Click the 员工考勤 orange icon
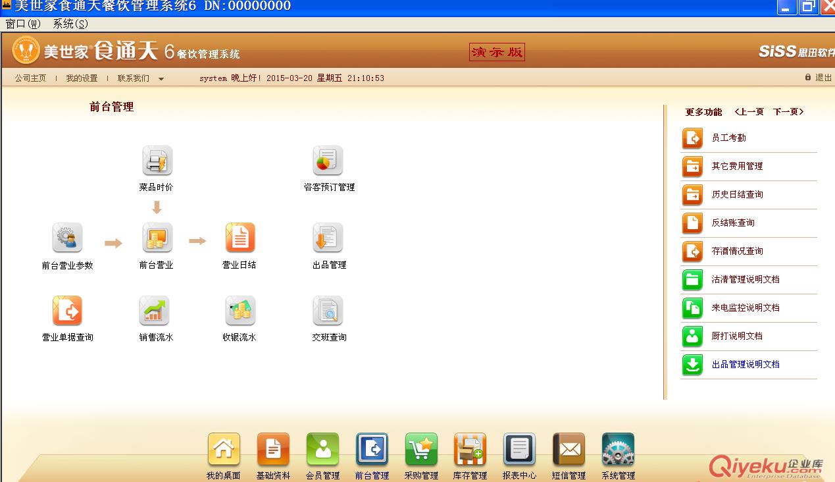The width and height of the screenshot is (835, 482). coord(692,138)
